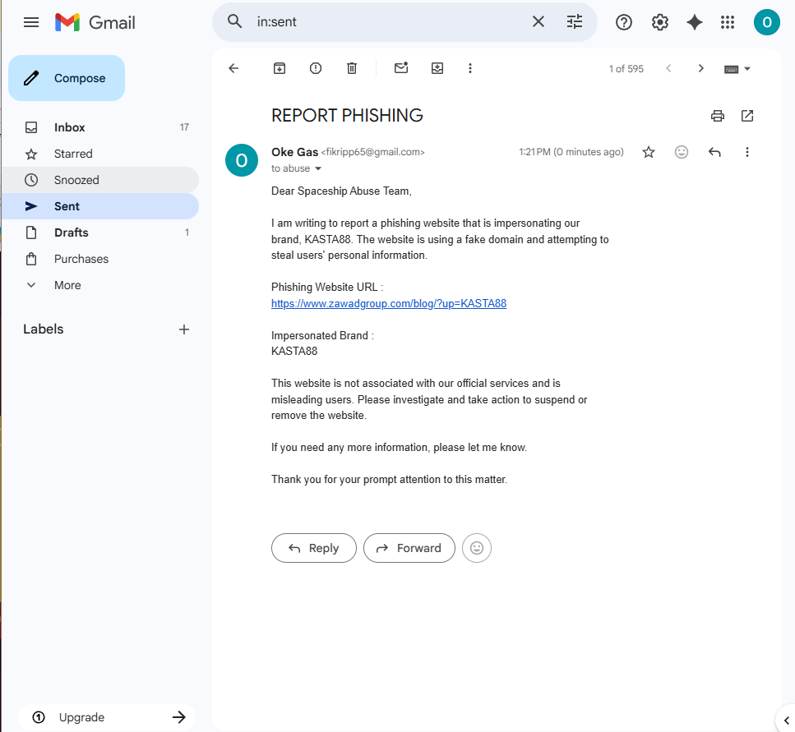Open the Google apps grid
The height and width of the screenshot is (732, 795).
728,22
